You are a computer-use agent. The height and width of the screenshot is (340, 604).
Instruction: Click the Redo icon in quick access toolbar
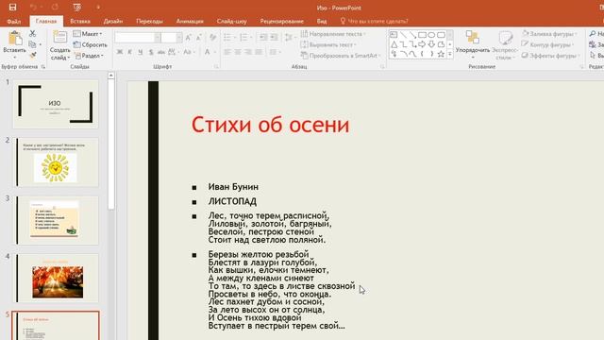55,8
